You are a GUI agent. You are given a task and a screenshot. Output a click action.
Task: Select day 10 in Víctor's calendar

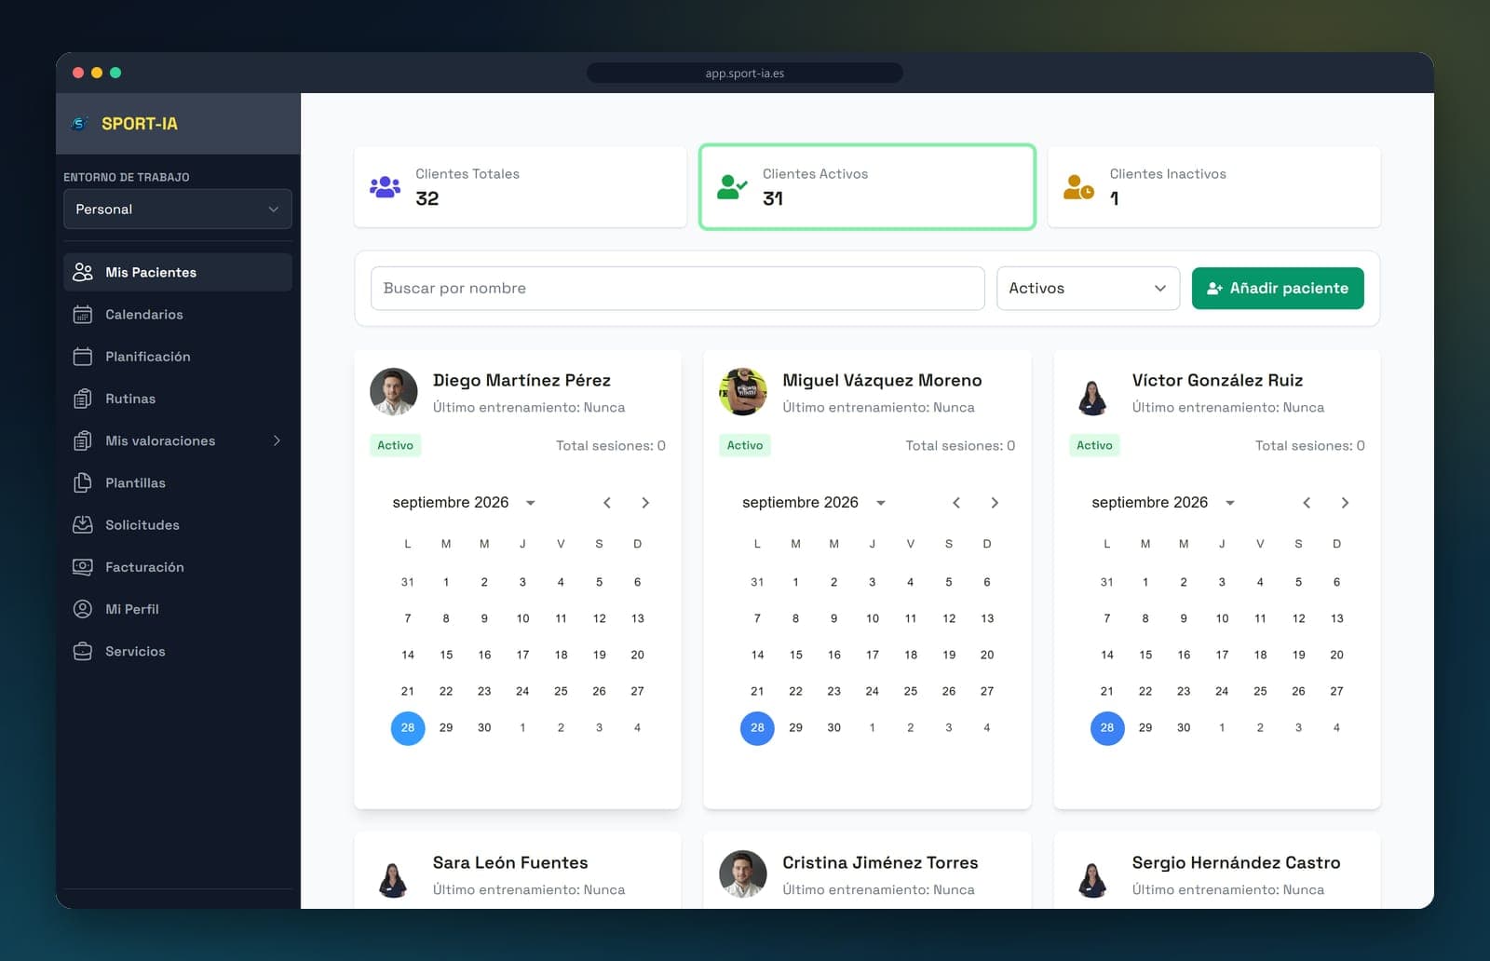[x=1222, y=618]
